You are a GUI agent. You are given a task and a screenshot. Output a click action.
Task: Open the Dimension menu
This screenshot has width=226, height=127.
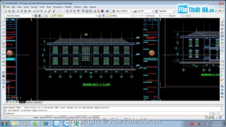tap(58, 7)
